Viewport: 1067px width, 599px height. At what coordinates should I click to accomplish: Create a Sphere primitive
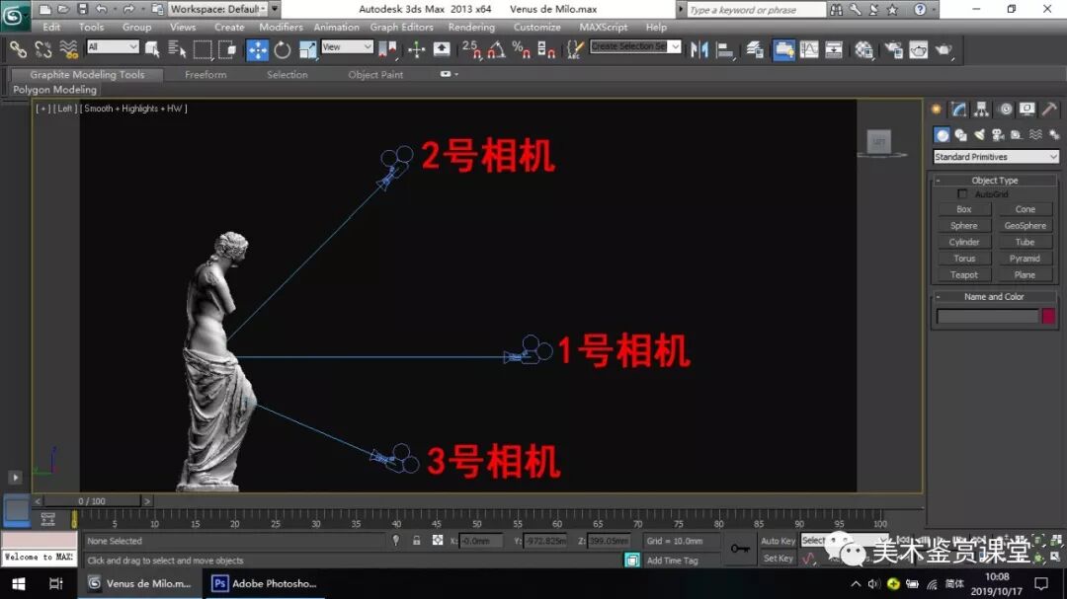964,226
